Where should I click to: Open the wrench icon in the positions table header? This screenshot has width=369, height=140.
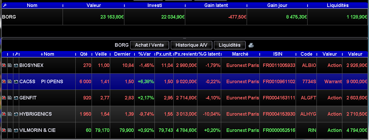16,54
